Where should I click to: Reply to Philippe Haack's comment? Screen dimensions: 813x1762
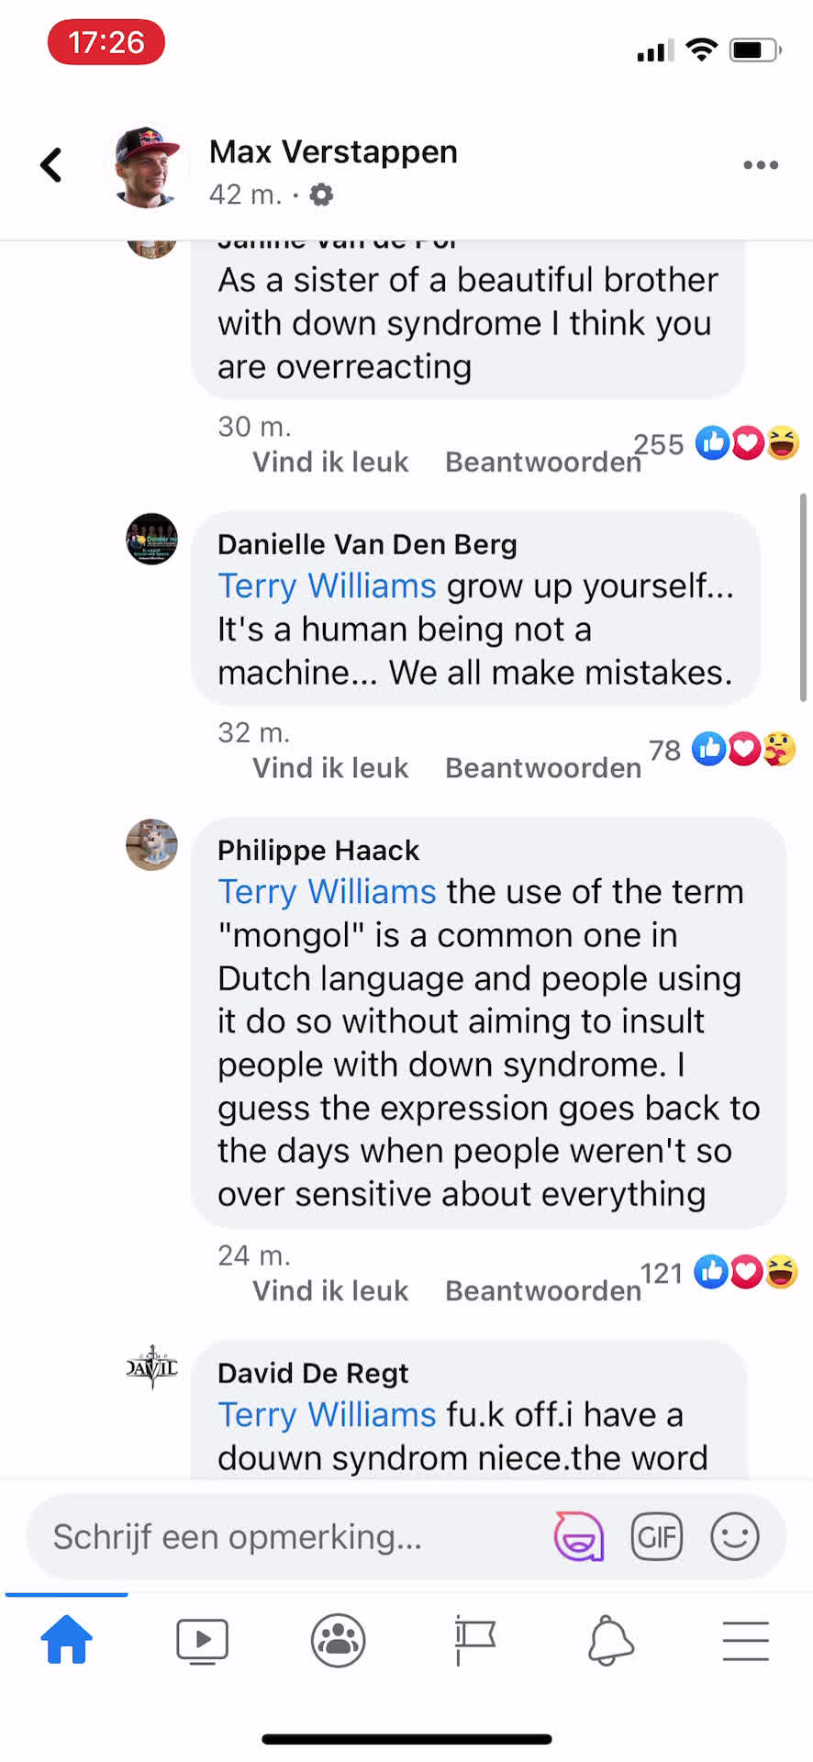click(x=542, y=1290)
